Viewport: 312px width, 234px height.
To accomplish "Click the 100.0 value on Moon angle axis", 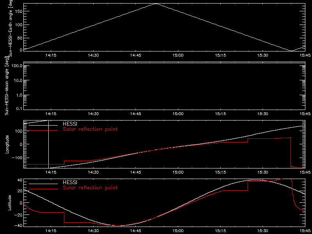I will click(17, 66).
